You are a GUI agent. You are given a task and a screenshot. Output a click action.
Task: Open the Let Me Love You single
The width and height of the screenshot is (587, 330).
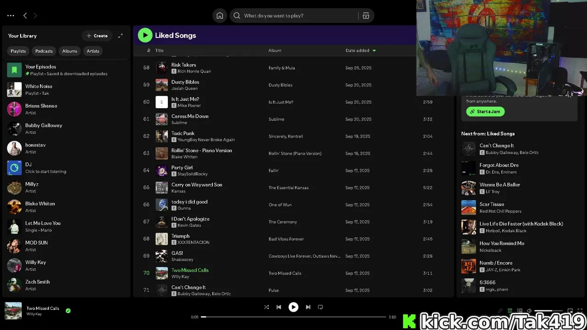[x=66, y=226]
